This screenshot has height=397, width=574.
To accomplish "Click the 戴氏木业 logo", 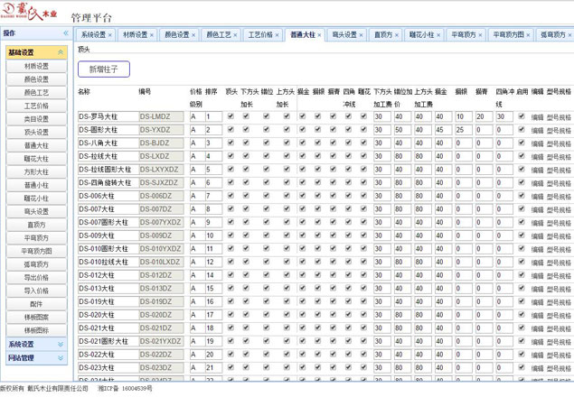I will pyautogui.click(x=29, y=11).
